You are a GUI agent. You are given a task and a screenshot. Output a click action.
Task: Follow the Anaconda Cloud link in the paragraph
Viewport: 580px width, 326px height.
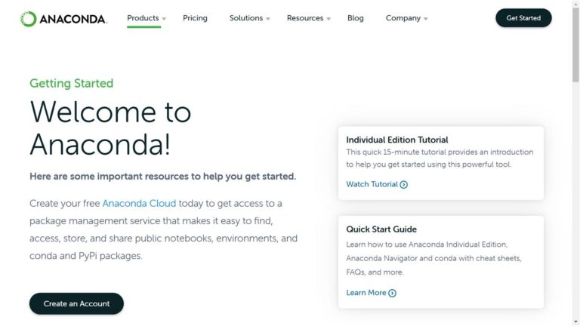[x=139, y=203]
